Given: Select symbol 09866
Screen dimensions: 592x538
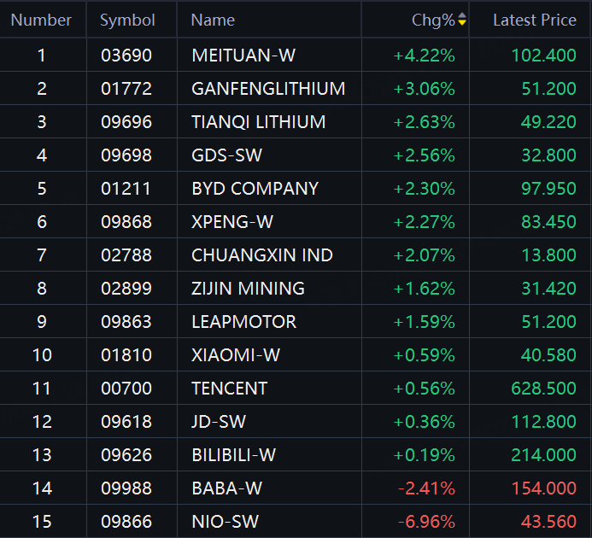Looking at the screenshot, I should click(126, 522).
